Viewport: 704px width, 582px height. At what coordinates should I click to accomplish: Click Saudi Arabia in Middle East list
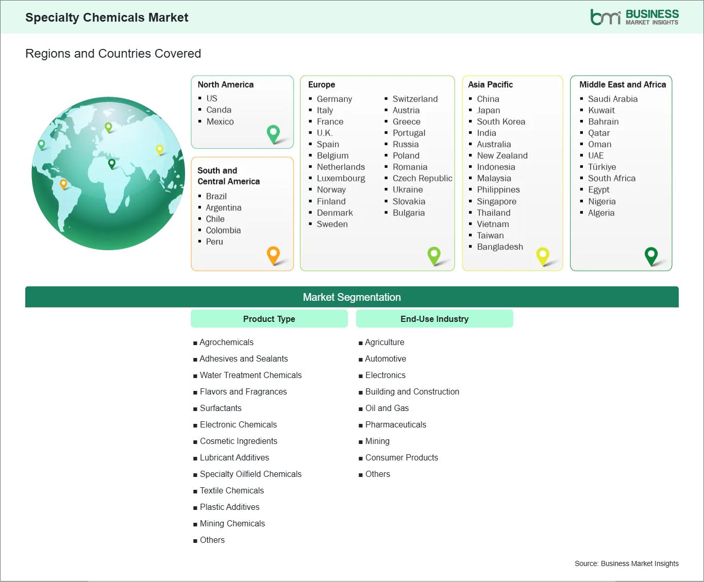tap(612, 99)
